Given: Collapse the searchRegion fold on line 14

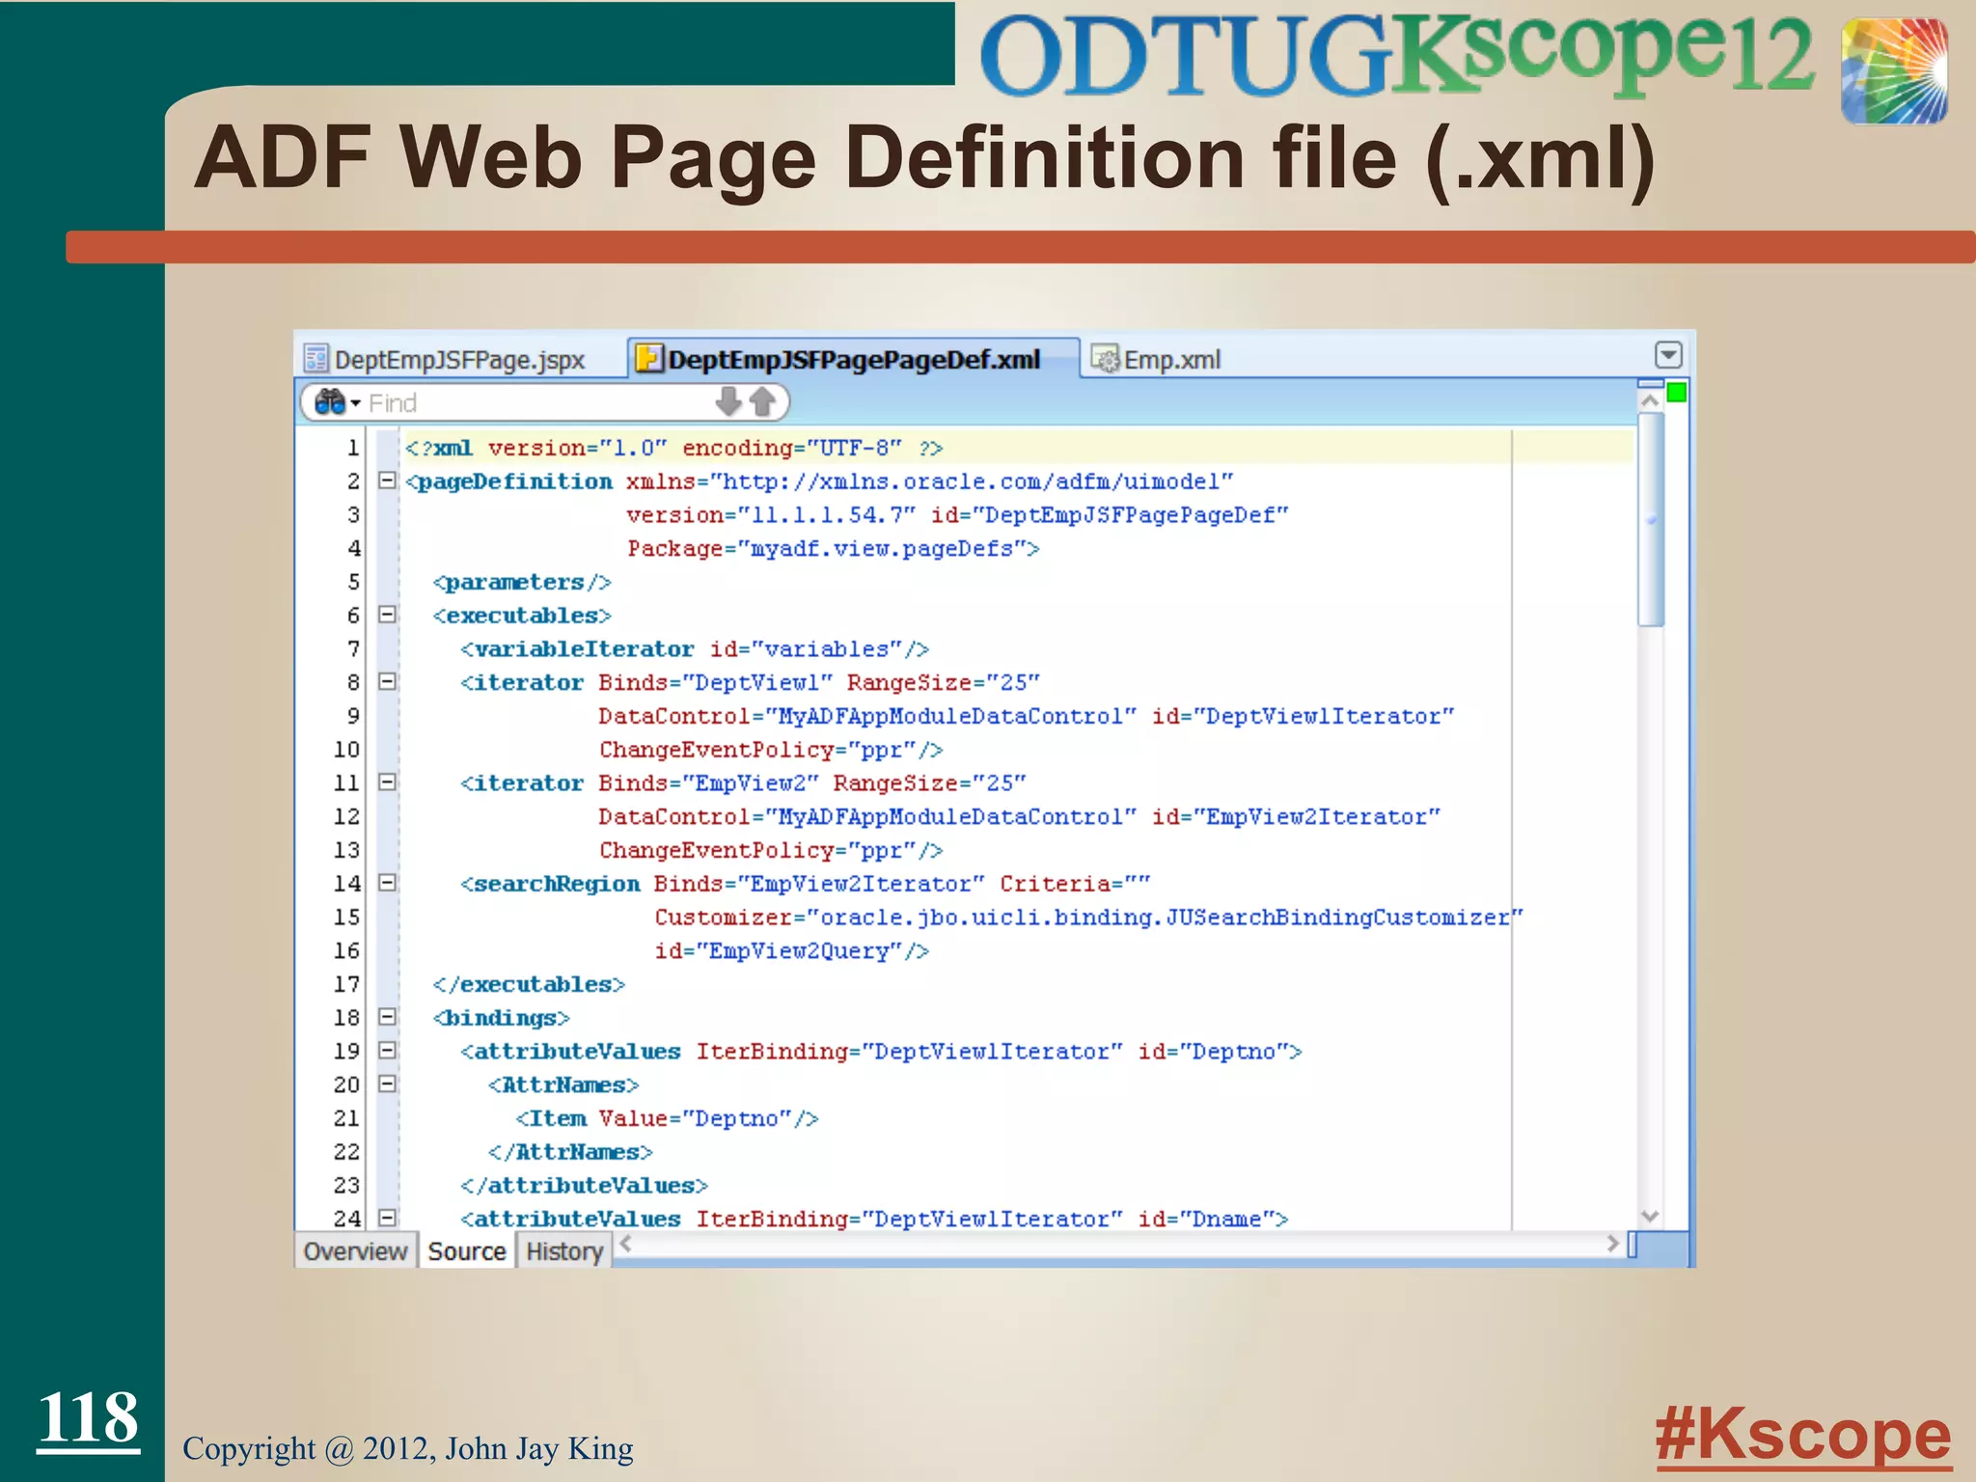Looking at the screenshot, I should pyautogui.click(x=387, y=883).
